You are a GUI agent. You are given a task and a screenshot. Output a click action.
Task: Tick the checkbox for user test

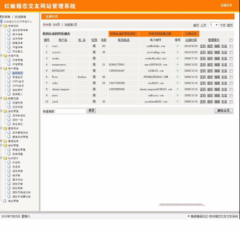point(231,46)
